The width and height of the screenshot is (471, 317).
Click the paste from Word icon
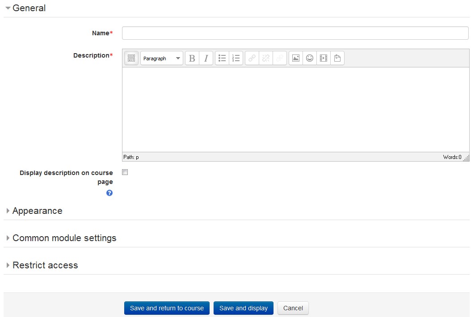click(x=337, y=58)
